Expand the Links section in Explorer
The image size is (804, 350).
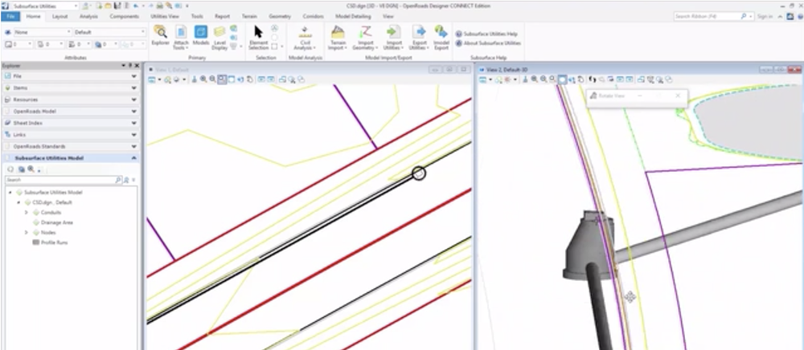70,135
